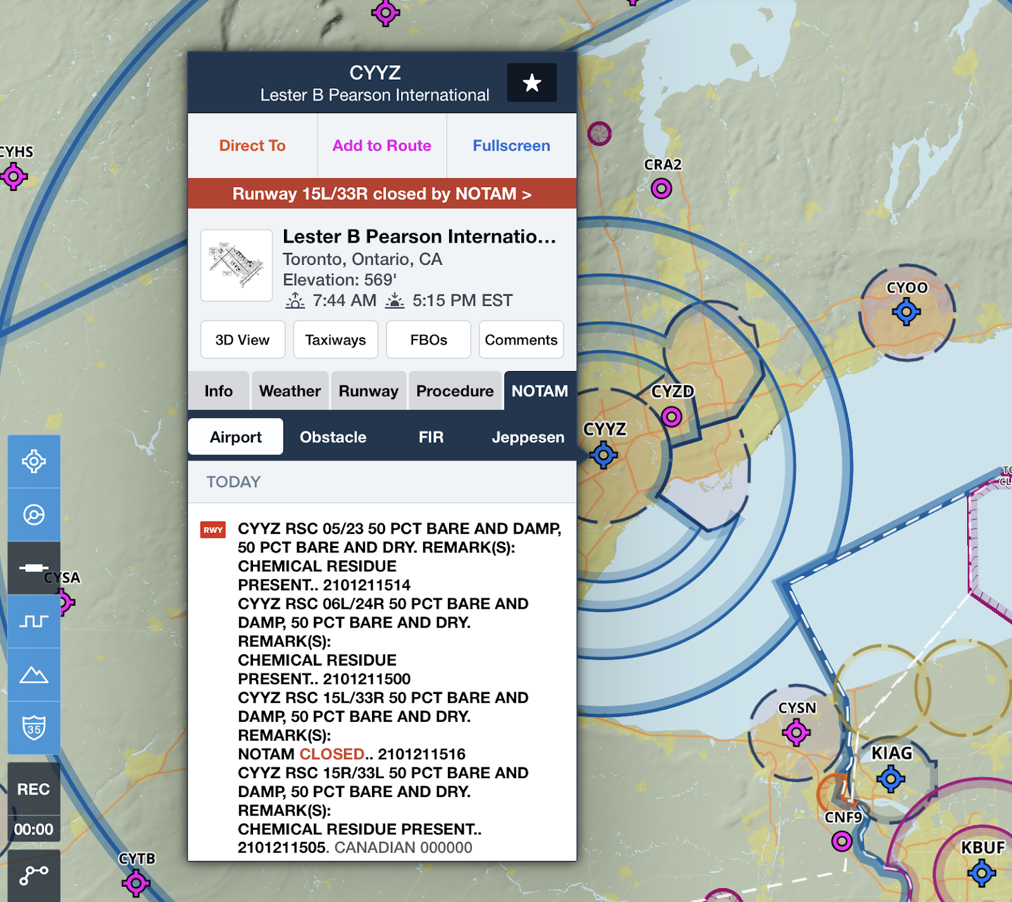This screenshot has height=902, width=1012.
Task: View the FBOs list
Action: click(429, 339)
